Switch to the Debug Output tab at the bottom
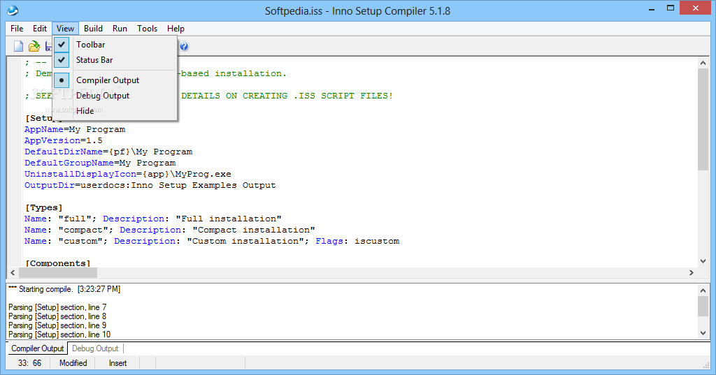This screenshot has height=375, width=716. click(95, 348)
